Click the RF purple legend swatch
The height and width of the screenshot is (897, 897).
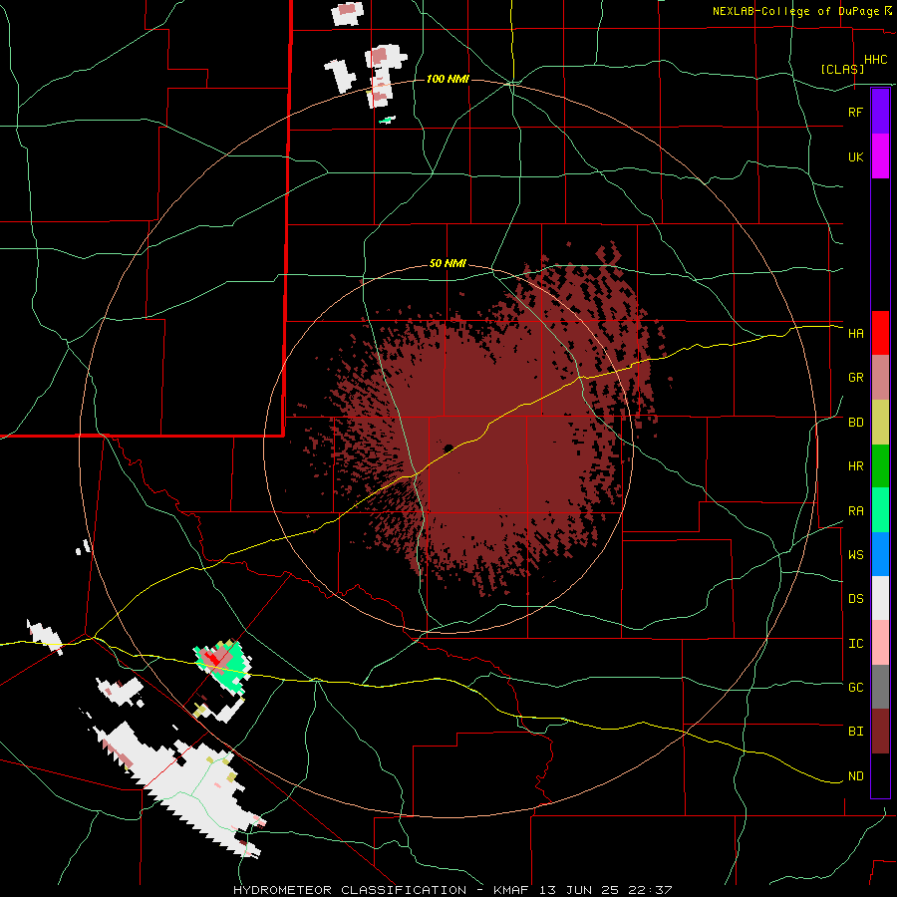880,112
